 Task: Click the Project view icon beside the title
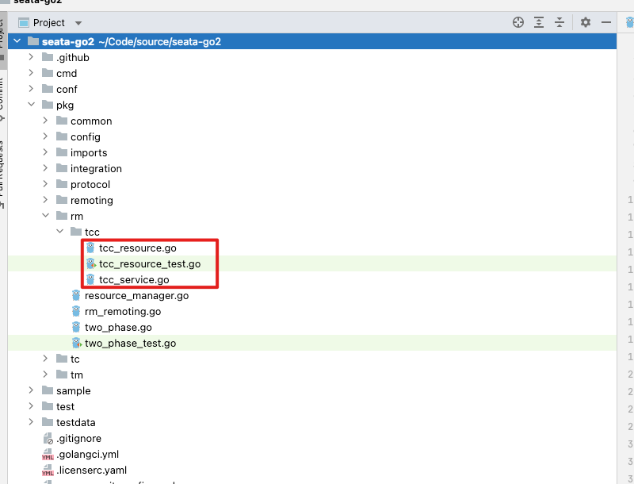24,23
